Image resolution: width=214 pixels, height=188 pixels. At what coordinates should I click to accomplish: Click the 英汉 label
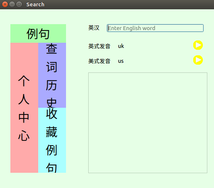94,28
